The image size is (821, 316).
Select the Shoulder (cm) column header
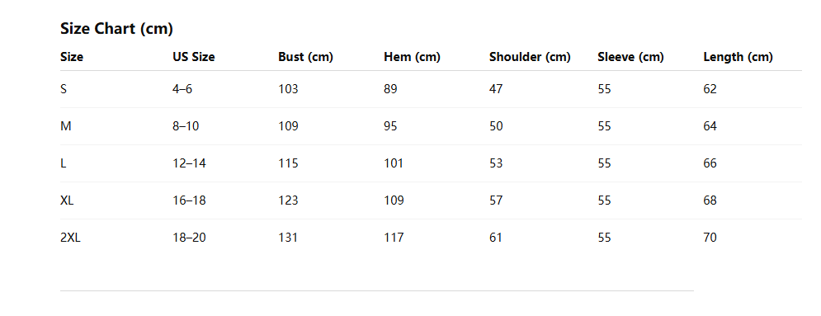point(530,57)
